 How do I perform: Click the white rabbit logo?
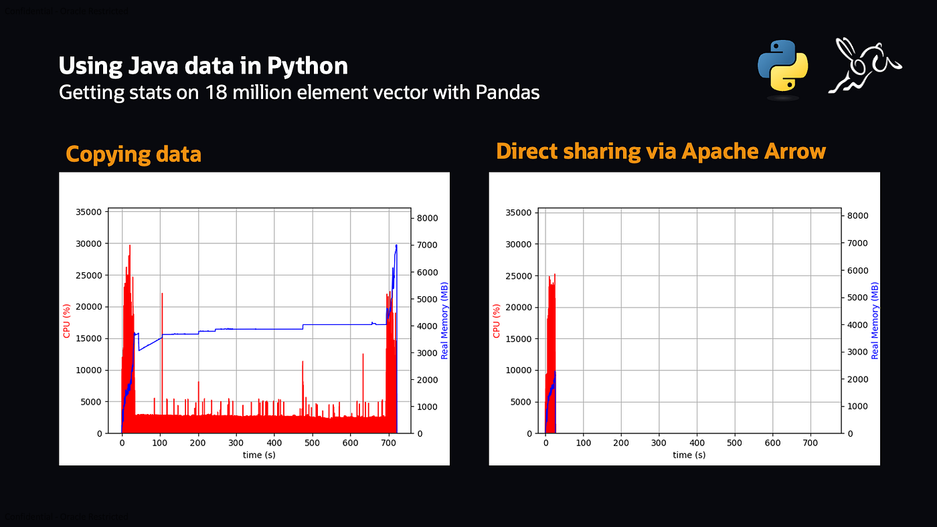tap(864, 66)
